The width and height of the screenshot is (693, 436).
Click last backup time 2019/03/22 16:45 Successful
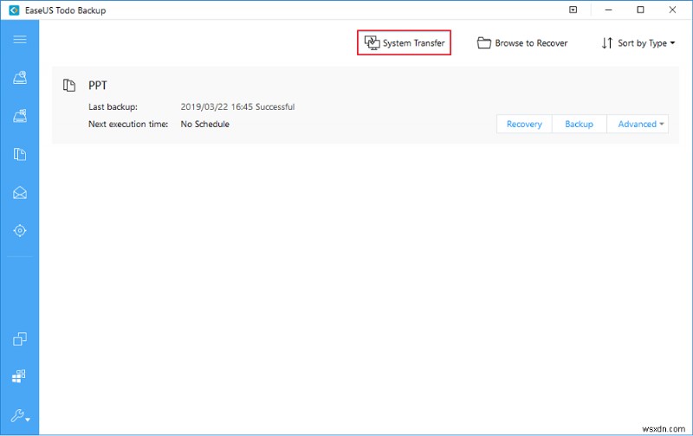[237, 106]
